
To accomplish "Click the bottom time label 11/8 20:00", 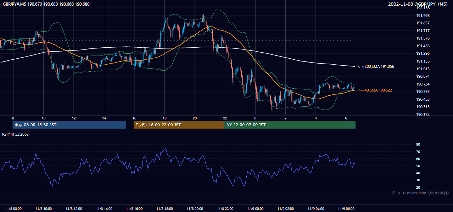I will click(195, 208).
